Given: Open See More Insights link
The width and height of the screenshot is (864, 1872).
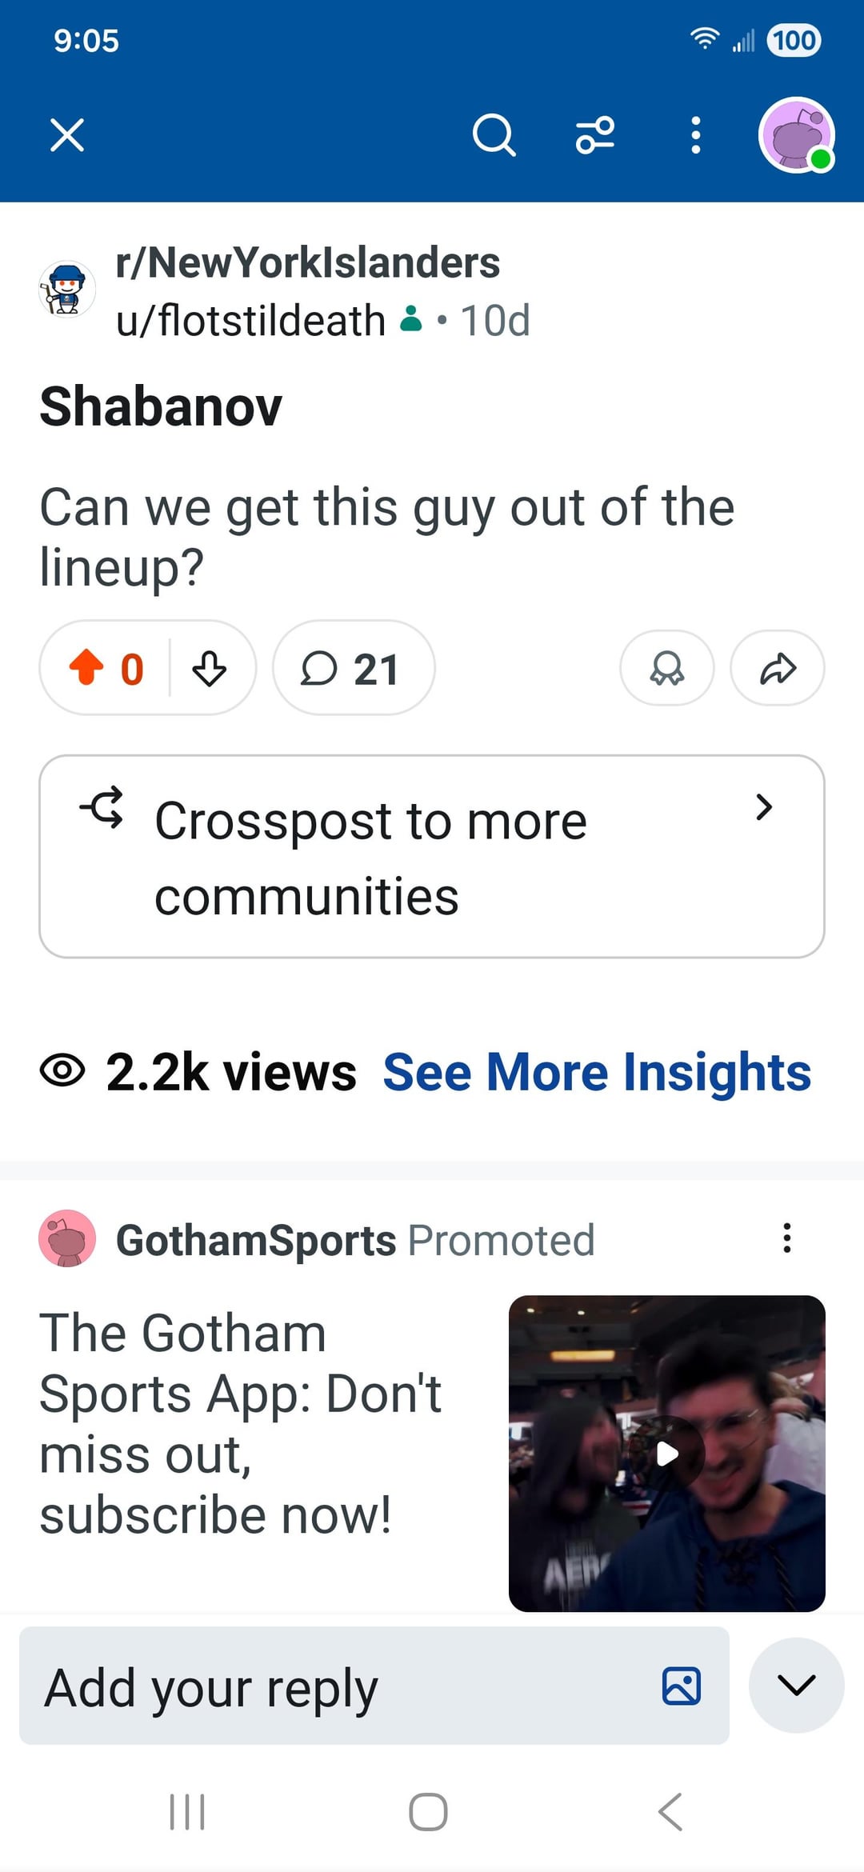Looking at the screenshot, I should coord(597,1072).
